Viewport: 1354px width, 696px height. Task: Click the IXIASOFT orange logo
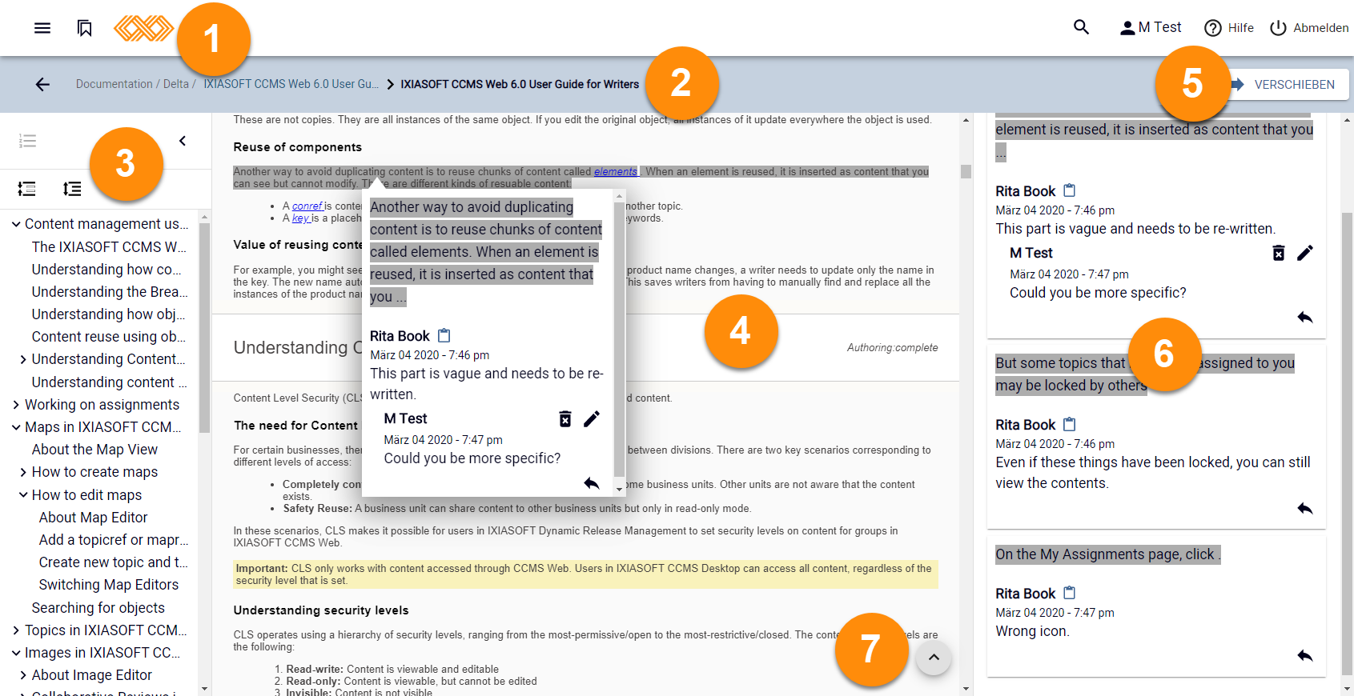point(143,28)
